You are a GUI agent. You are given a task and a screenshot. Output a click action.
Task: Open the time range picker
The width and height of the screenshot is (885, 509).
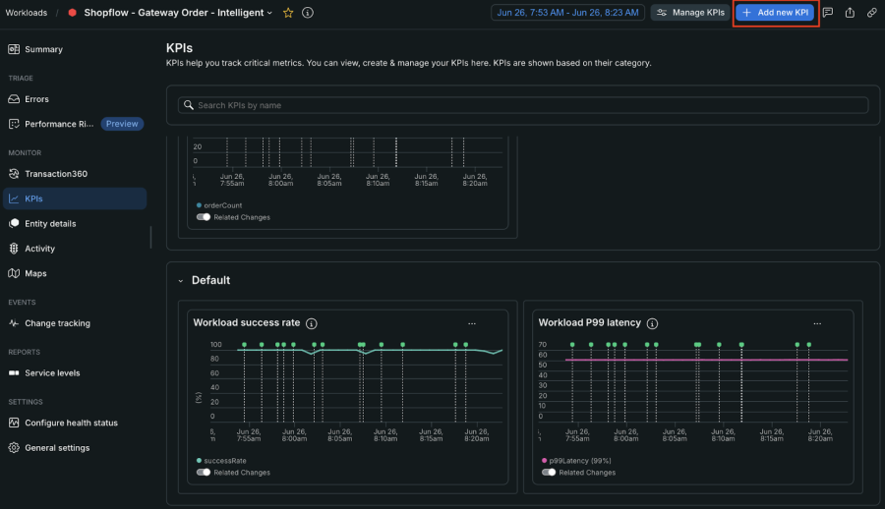pyautogui.click(x=567, y=13)
